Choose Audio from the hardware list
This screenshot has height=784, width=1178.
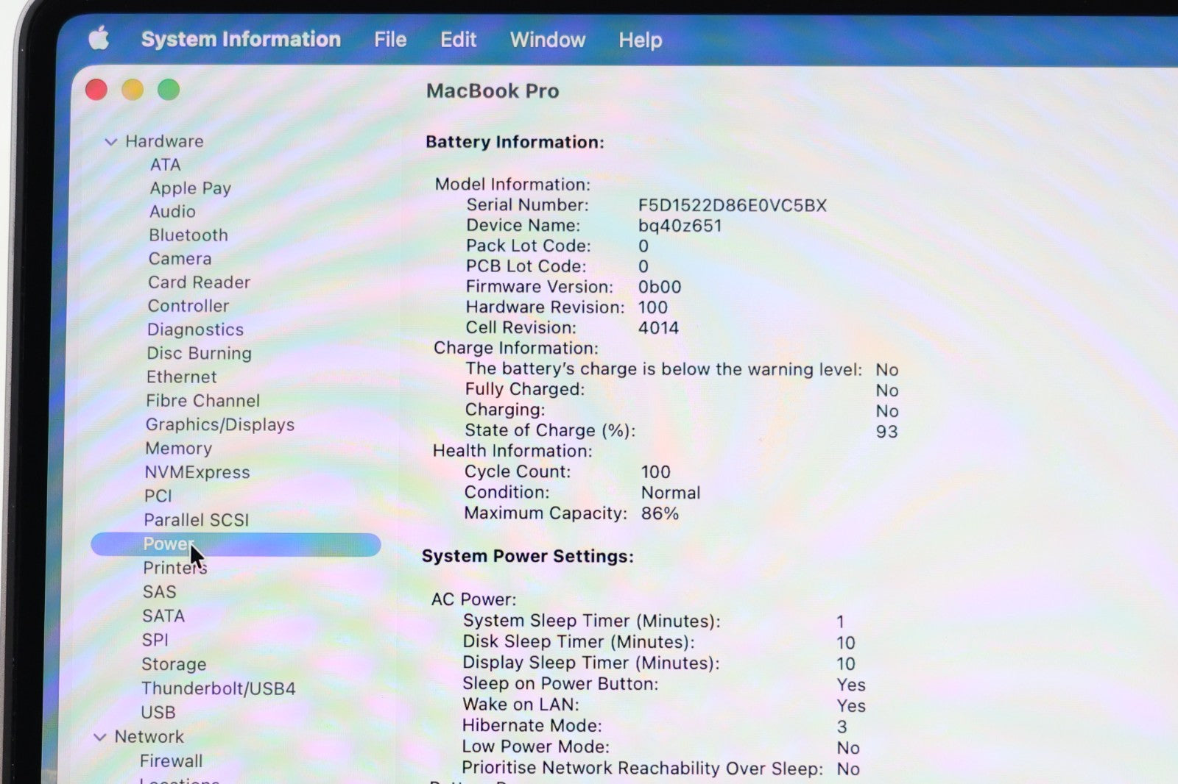[172, 212]
